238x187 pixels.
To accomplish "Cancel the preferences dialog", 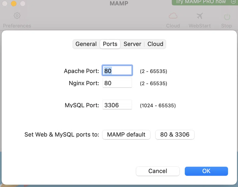I will coord(158,171).
